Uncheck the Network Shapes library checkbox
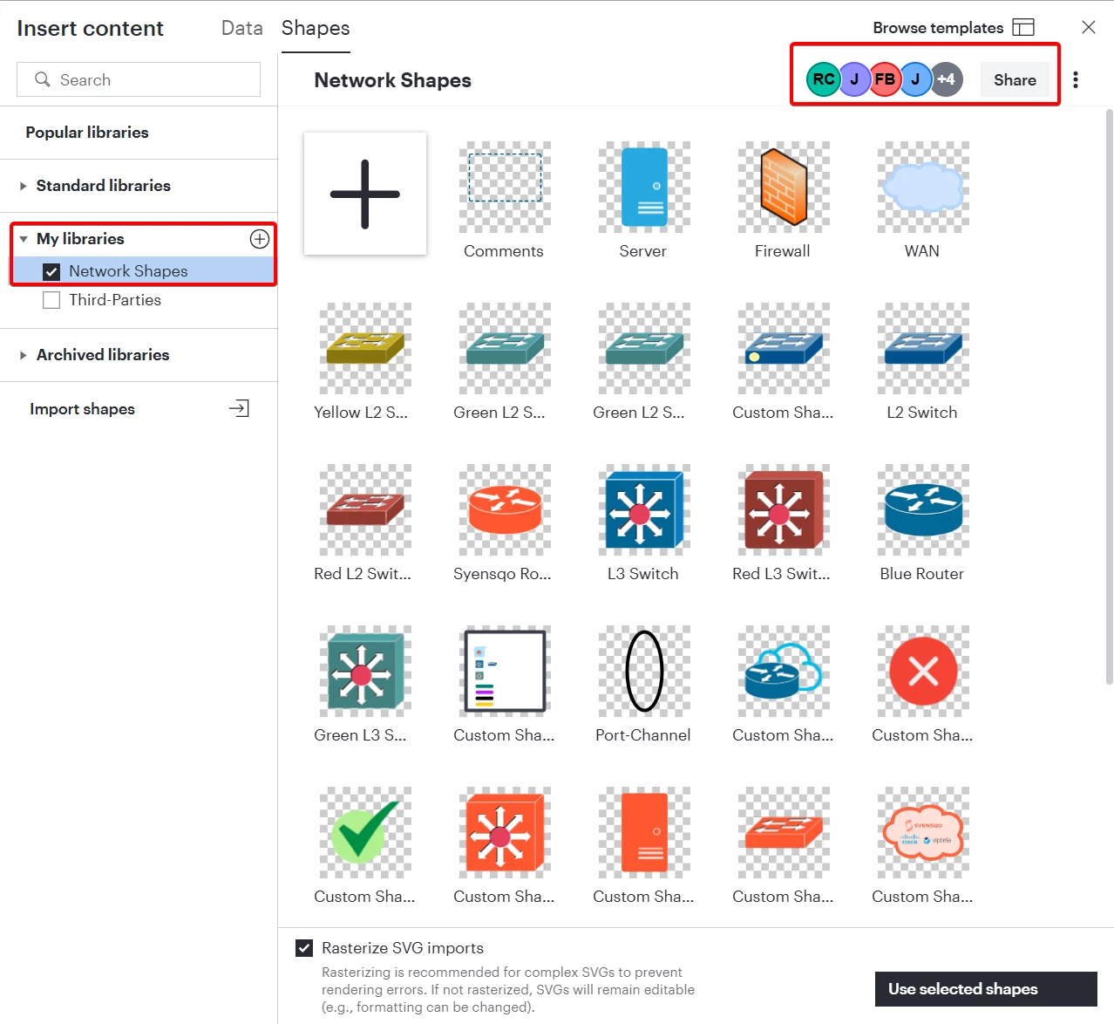The image size is (1114, 1024). coord(51,271)
